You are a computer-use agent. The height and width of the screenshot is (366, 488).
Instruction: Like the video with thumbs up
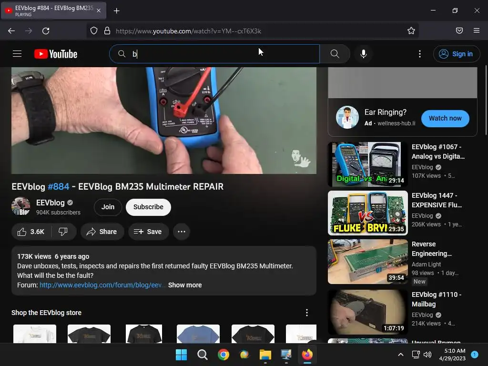coord(31,232)
